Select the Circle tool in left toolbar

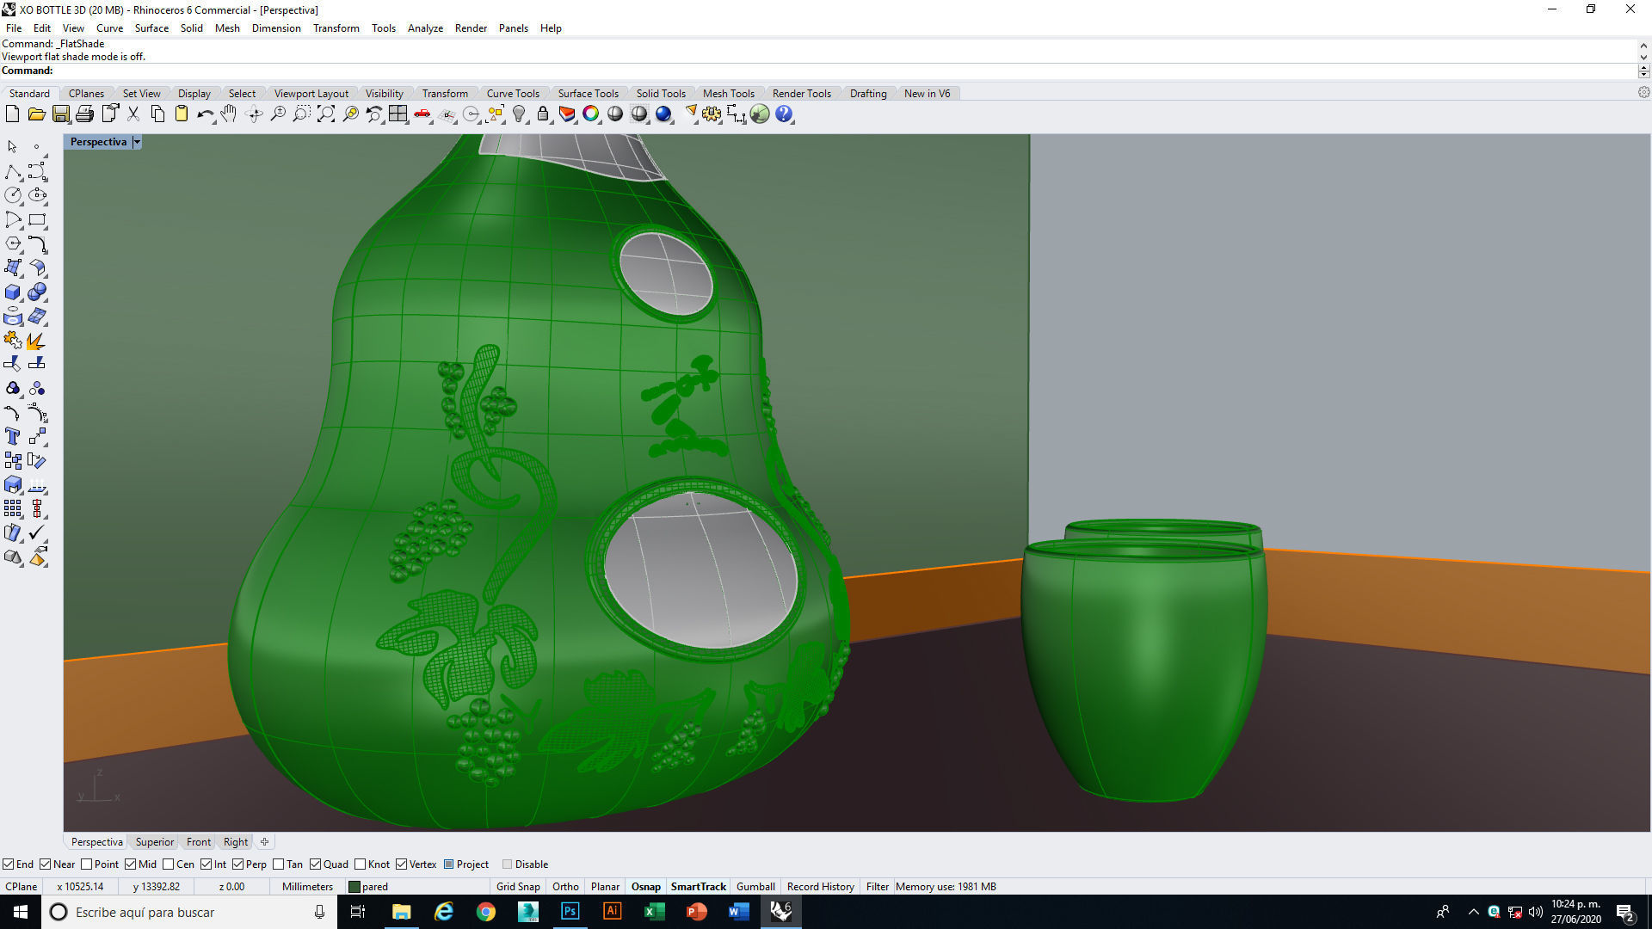tap(13, 196)
